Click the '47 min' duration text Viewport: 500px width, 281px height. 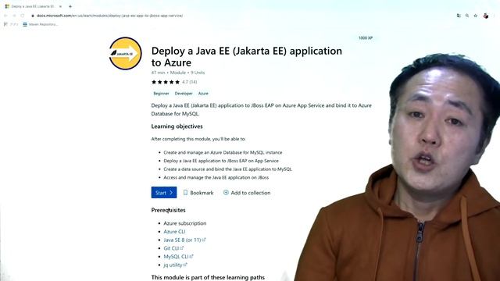click(x=158, y=73)
